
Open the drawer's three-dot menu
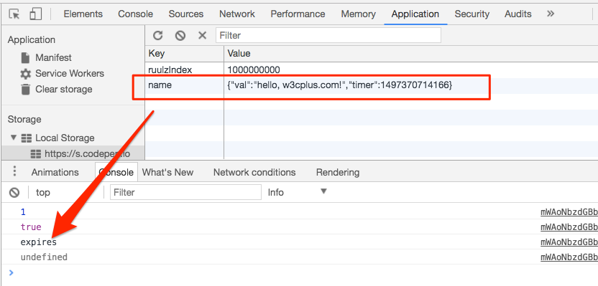point(14,171)
